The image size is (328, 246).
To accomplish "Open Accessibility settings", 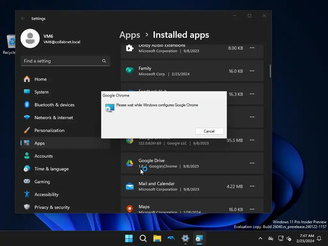I will pyautogui.click(x=65, y=194).
